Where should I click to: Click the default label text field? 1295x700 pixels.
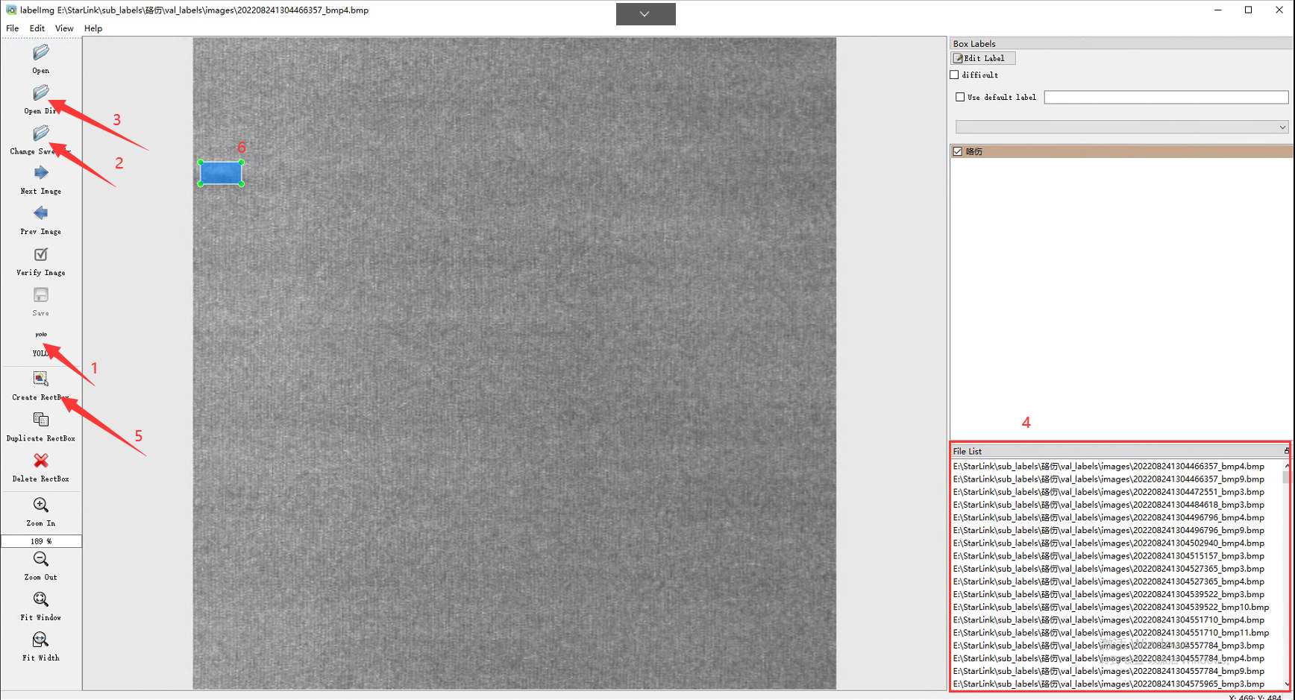(x=1166, y=97)
